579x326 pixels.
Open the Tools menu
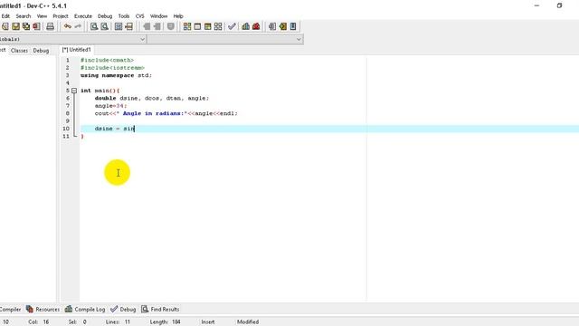(124, 16)
